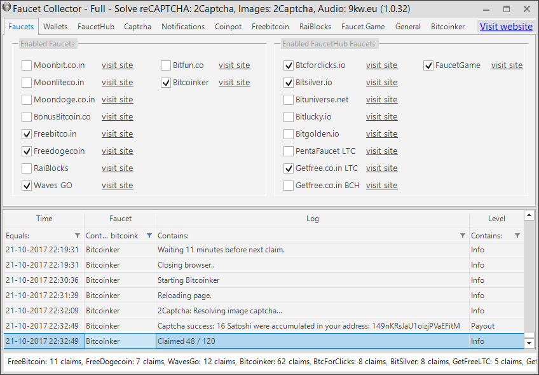
Task: Open the General settings tab
Action: point(407,27)
